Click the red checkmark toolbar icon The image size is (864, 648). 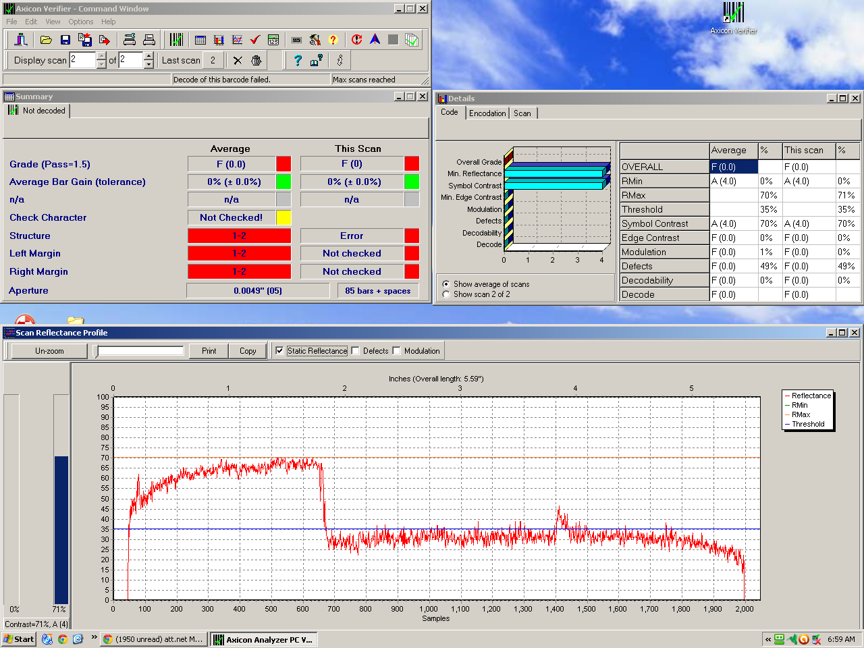[255, 40]
